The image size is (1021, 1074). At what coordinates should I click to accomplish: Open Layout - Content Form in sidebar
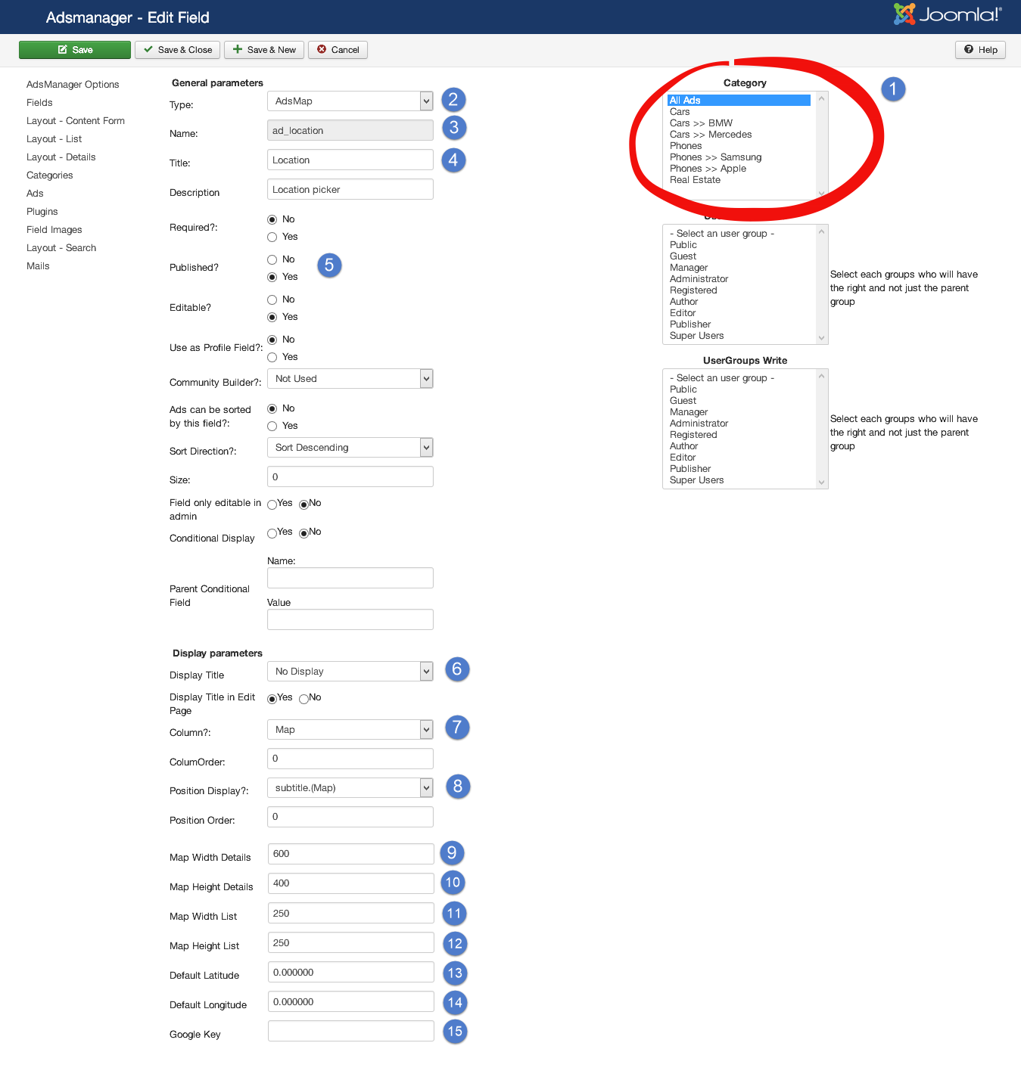coord(76,121)
